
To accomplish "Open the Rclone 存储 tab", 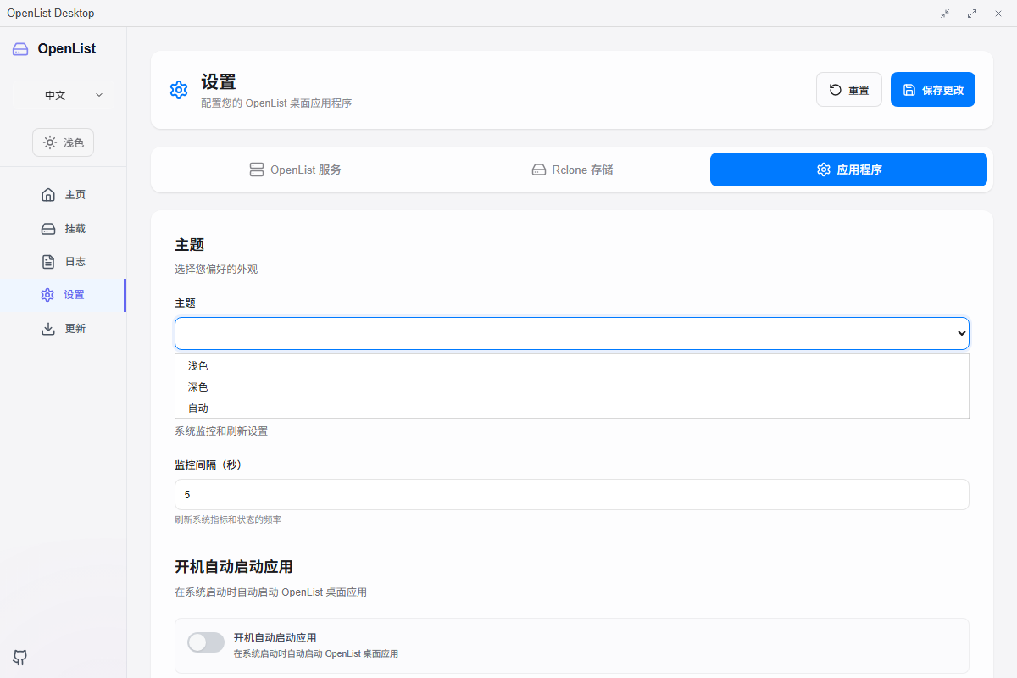I will 572,169.
